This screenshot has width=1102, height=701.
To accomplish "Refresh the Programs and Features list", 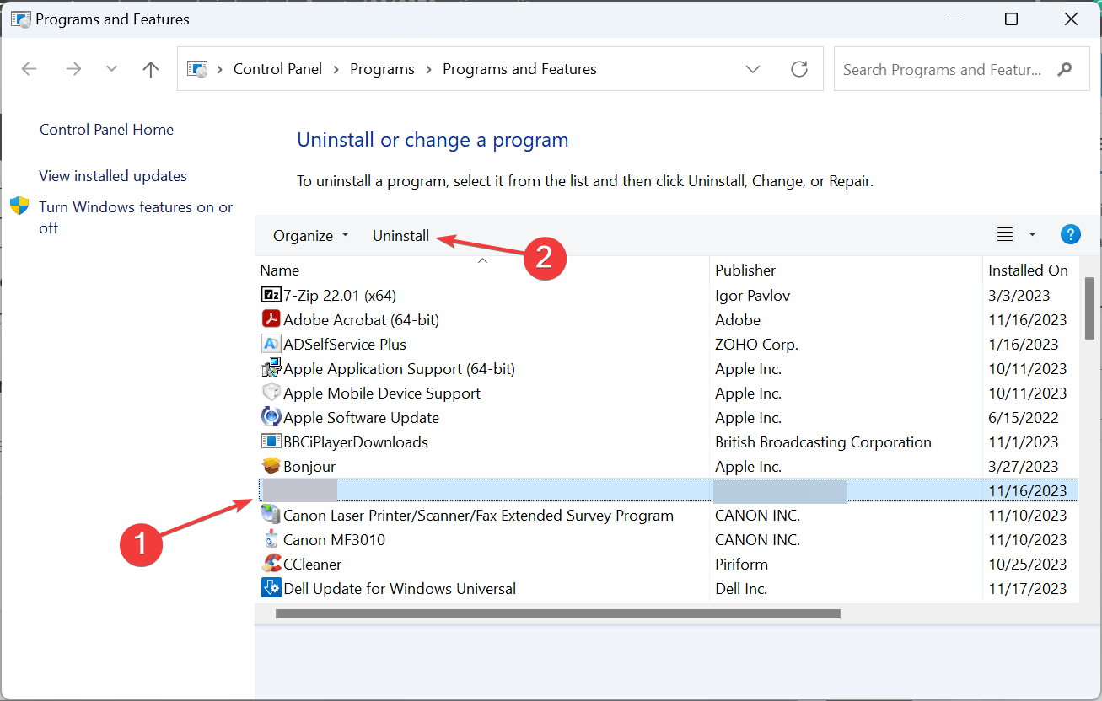I will point(799,69).
